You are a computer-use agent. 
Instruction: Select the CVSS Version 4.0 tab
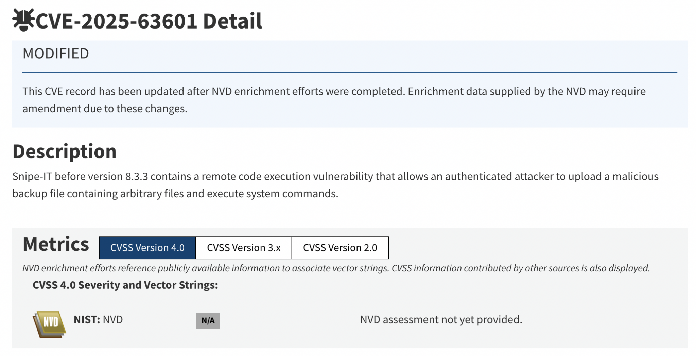[x=147, y=248]
